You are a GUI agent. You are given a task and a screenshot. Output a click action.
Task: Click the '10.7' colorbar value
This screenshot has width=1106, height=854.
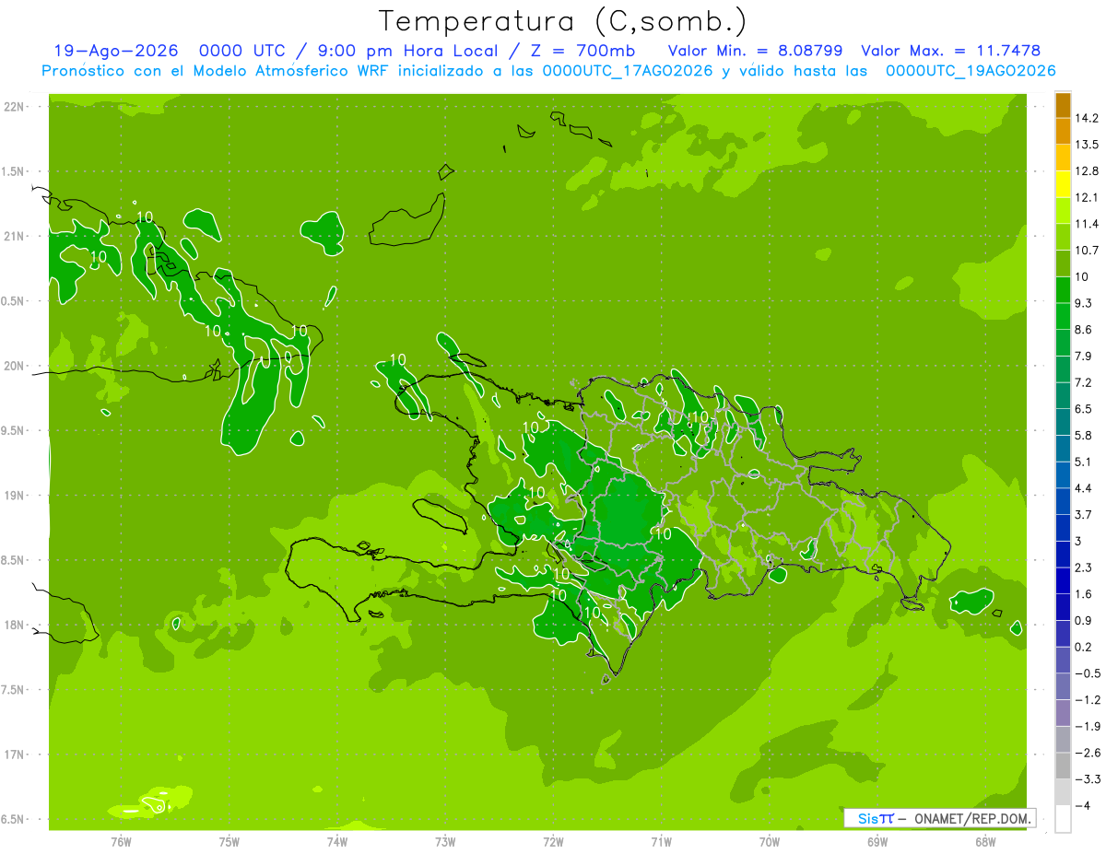(1088, 251)
